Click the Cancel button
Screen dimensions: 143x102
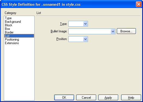click(86, 98)
